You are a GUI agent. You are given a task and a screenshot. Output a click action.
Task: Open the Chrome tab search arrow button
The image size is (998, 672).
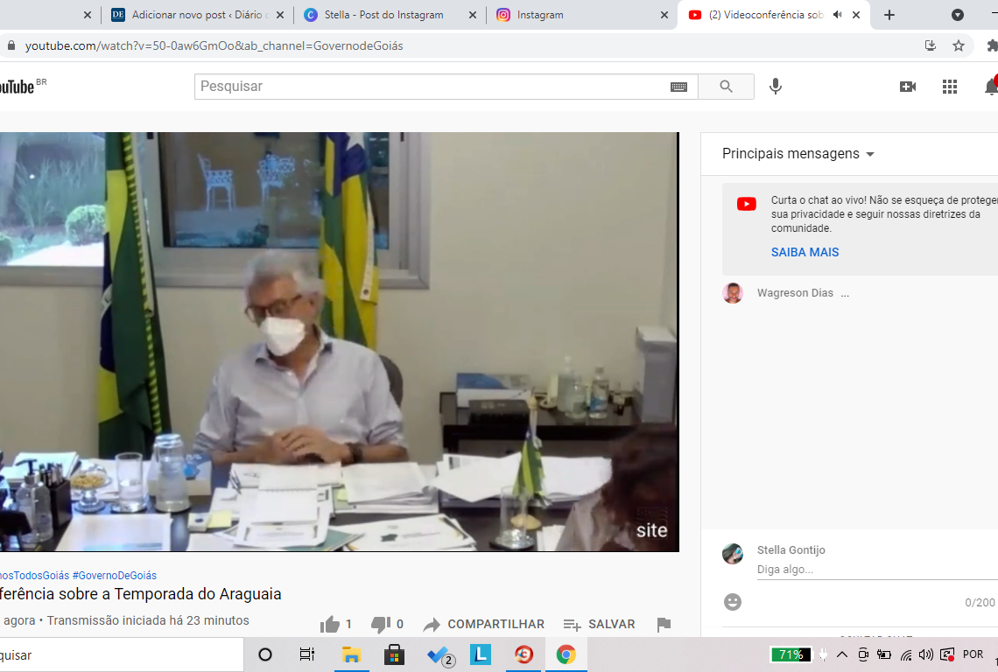[957, 15]
